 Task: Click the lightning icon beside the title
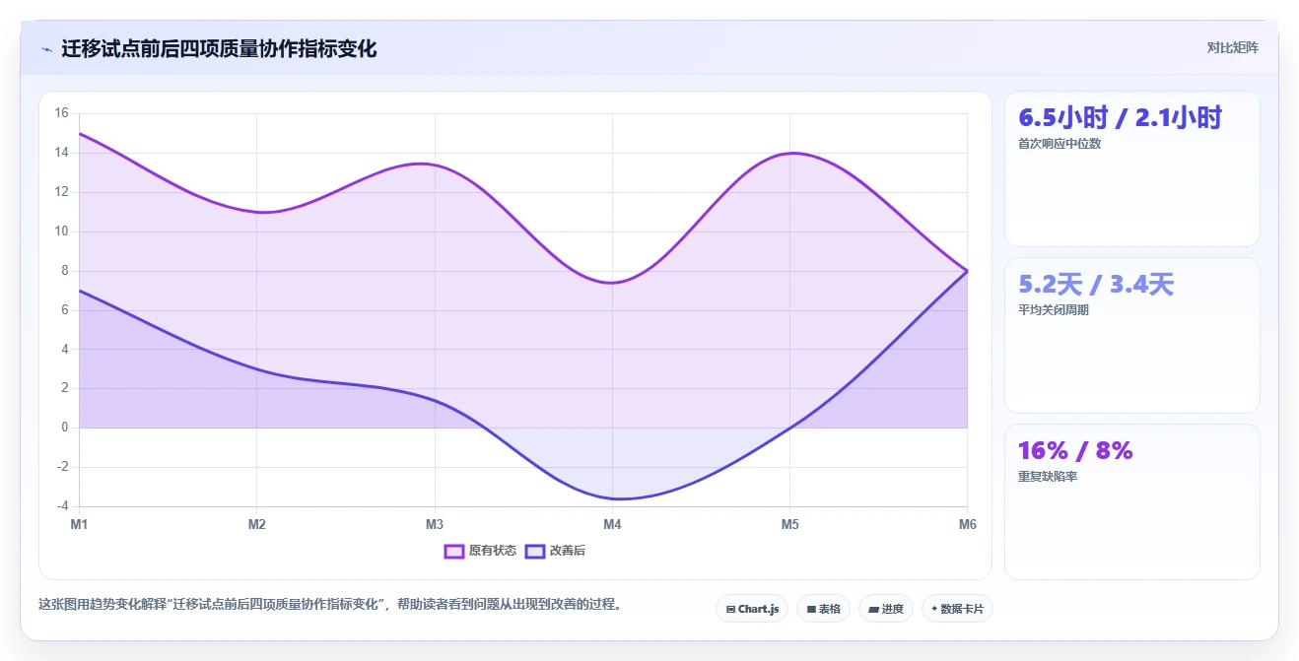(46, 49)
